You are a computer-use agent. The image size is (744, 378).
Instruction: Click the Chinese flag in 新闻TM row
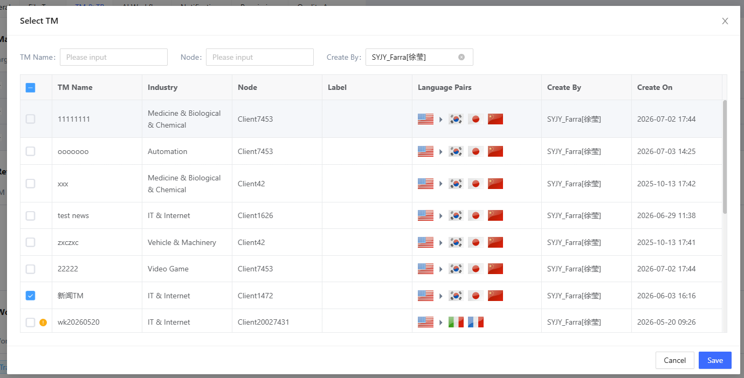[x=495, y=296]
